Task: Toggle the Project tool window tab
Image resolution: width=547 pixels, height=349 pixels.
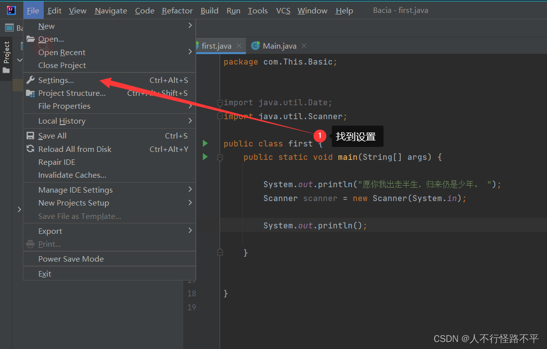Action: point(6,58)
